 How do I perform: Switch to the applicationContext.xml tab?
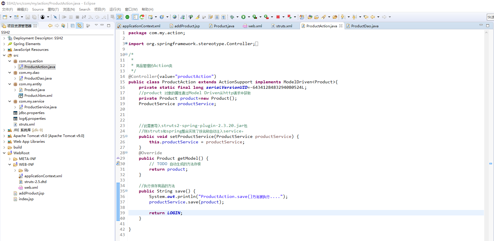pyautogui.click(x=141, y=26)
